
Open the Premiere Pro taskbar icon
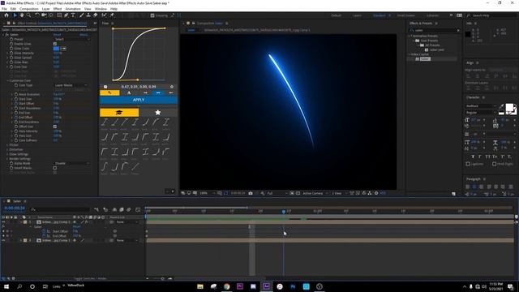pos(240,286)
